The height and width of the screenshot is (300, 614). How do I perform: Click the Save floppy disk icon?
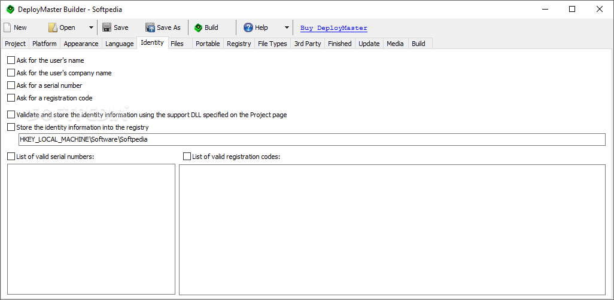pyautogui.click(x=107, y=27)
